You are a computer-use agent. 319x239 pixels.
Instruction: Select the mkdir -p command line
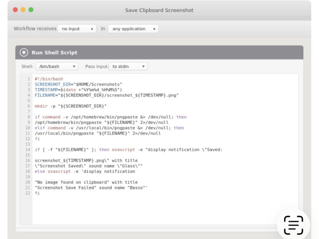(70, 106)
